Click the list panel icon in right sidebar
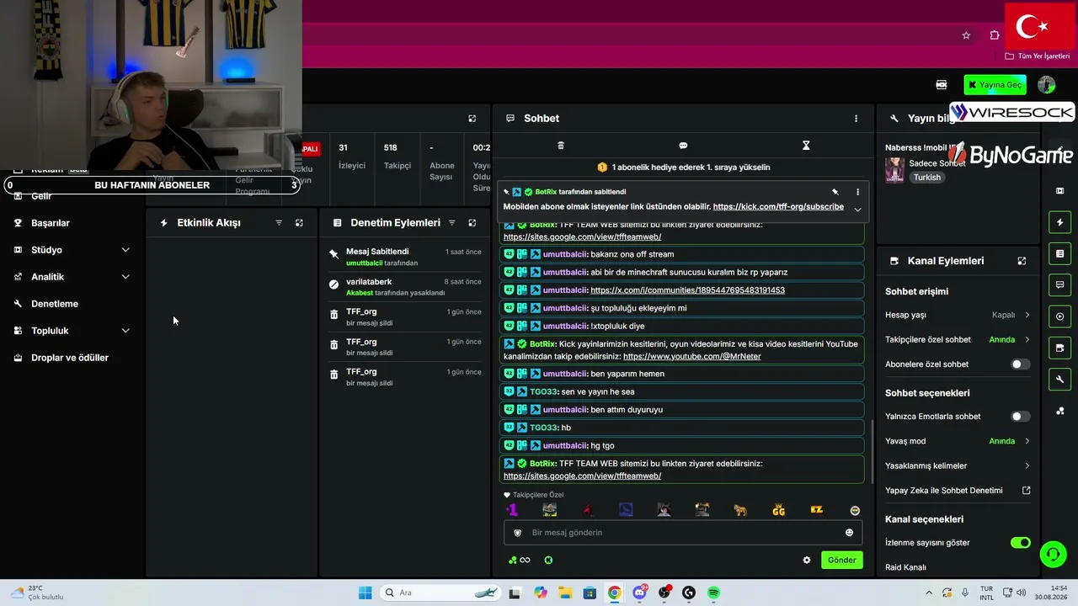1078x606 pixels. 1059,253
